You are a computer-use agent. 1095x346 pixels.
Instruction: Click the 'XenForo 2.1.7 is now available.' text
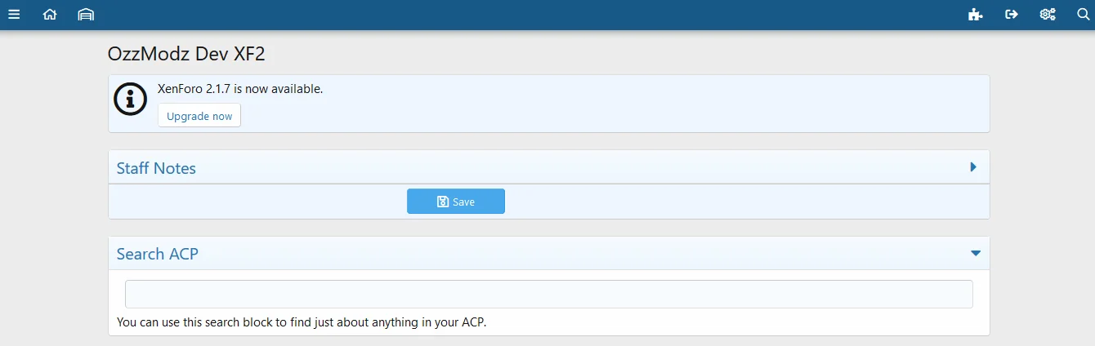pos(240,89)
